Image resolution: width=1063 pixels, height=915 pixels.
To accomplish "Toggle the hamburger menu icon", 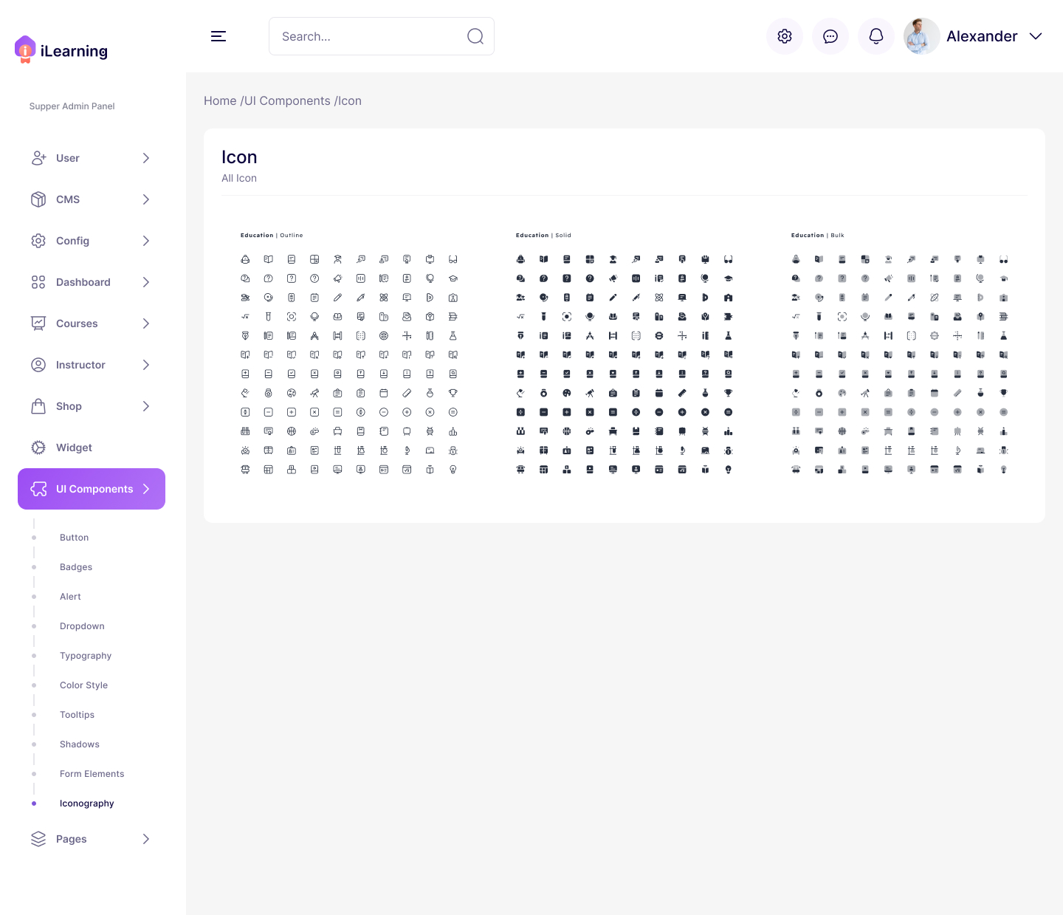I will point(219,36).
